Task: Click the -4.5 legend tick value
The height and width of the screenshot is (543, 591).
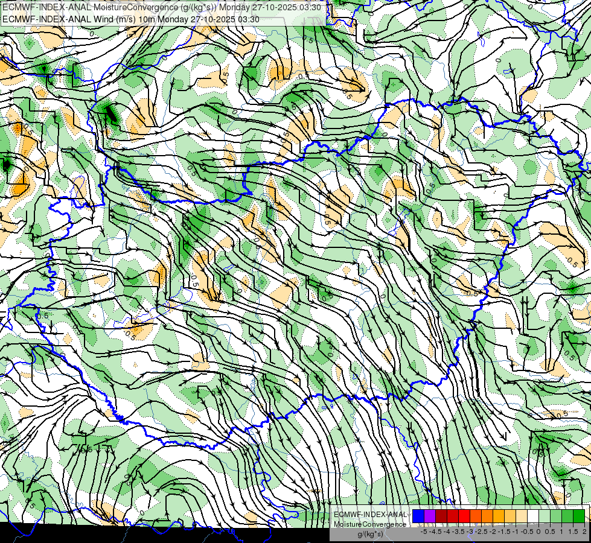Action: coord(435,532)
